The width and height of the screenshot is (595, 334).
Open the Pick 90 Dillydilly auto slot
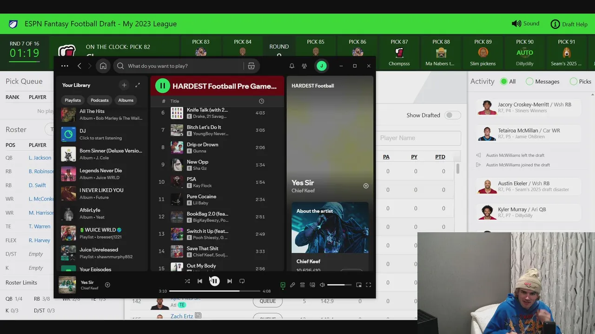[x=525, y=52]
